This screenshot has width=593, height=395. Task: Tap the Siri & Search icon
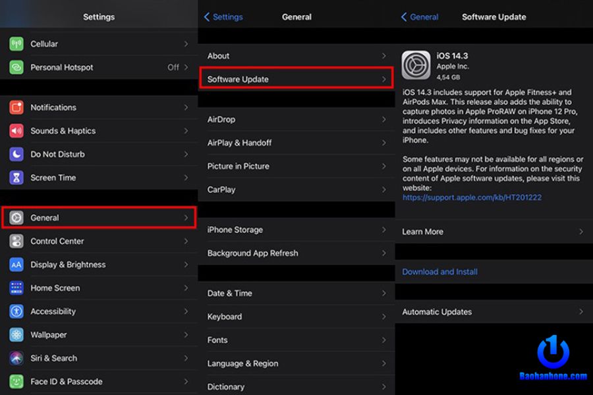pyautogui.click(x=16, y=358)
